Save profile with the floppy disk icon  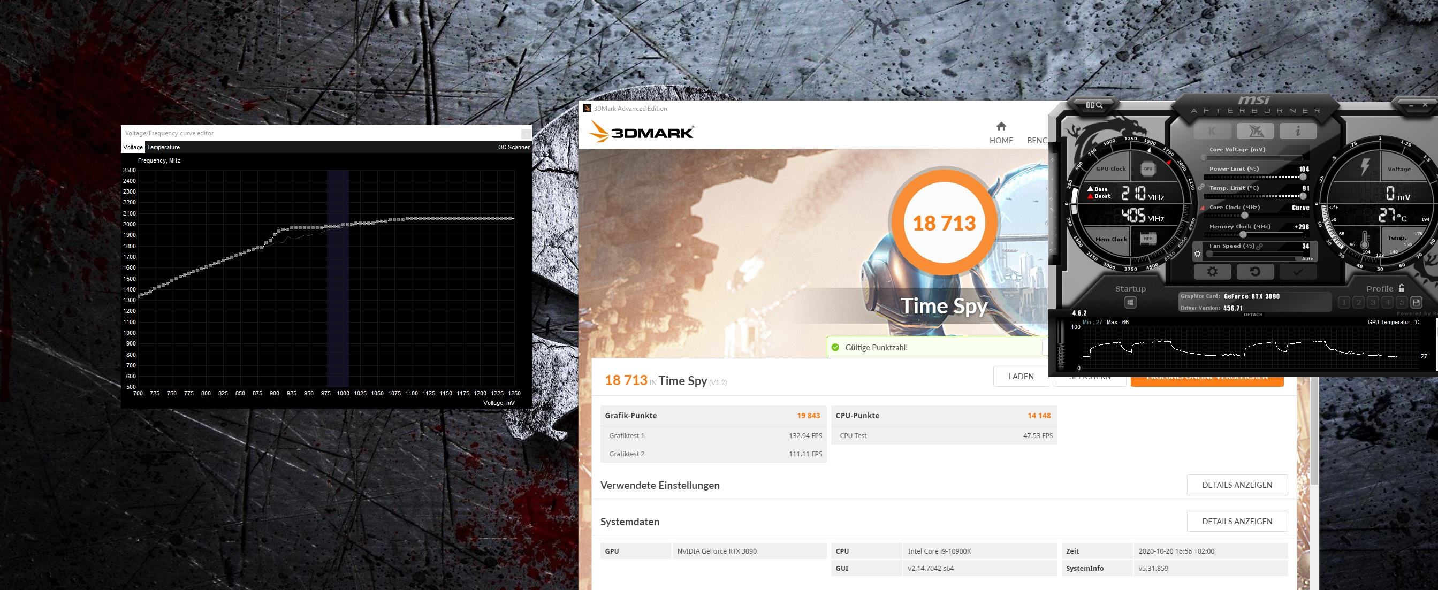tap(1416, 303)
